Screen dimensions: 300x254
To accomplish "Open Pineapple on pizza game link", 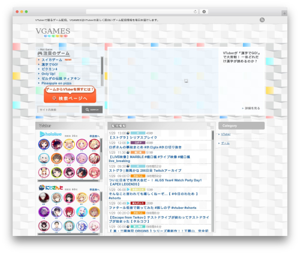I will pyautogui.click(x=56, y=83).
